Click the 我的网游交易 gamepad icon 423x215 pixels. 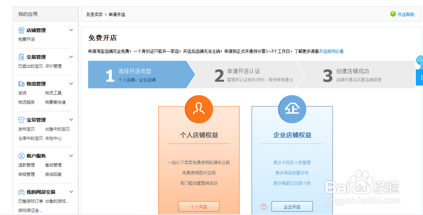point(21,192)
